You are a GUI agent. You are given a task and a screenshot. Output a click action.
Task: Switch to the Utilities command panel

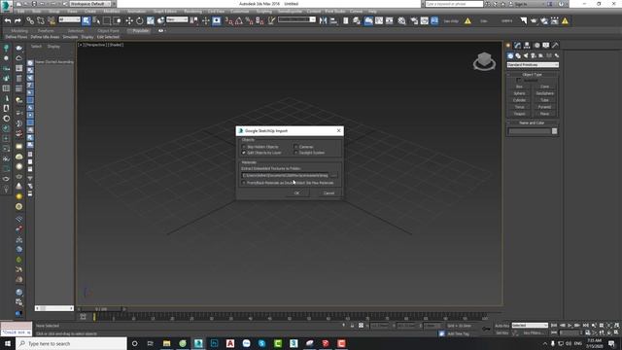click(x=555, y=46)
